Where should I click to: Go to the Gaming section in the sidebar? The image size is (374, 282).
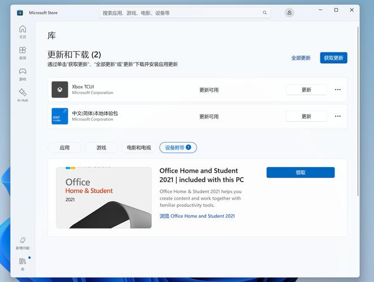(x=23, y=74)
